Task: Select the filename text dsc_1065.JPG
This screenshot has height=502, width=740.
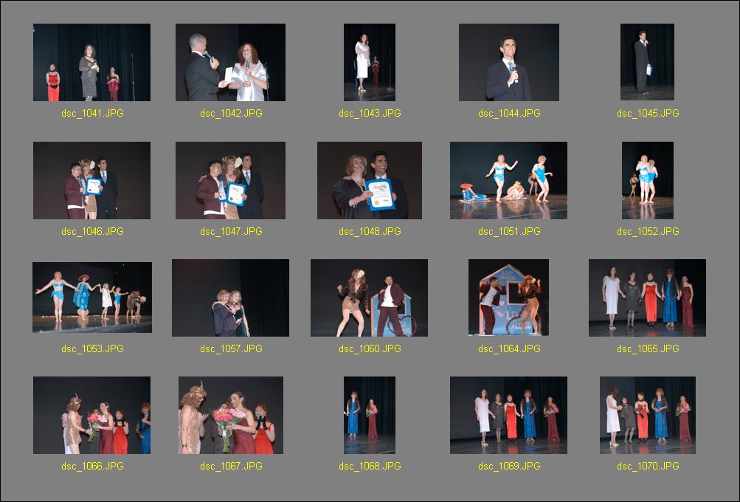Action: click(x=648, y=348)
